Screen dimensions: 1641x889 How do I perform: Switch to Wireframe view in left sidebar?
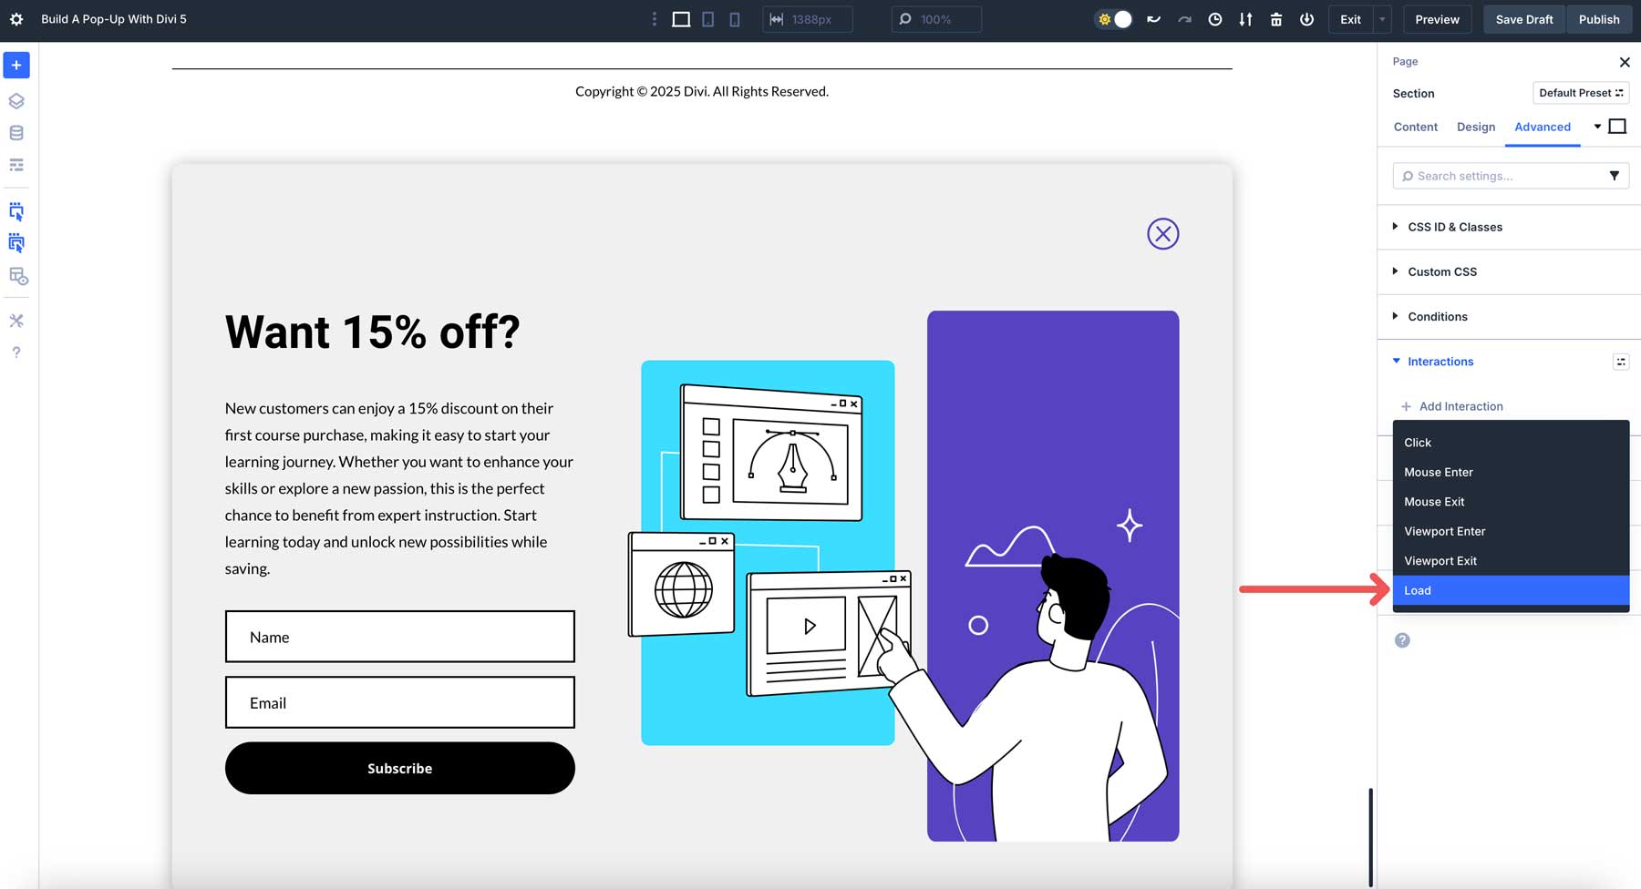click(x=15, y=165)
